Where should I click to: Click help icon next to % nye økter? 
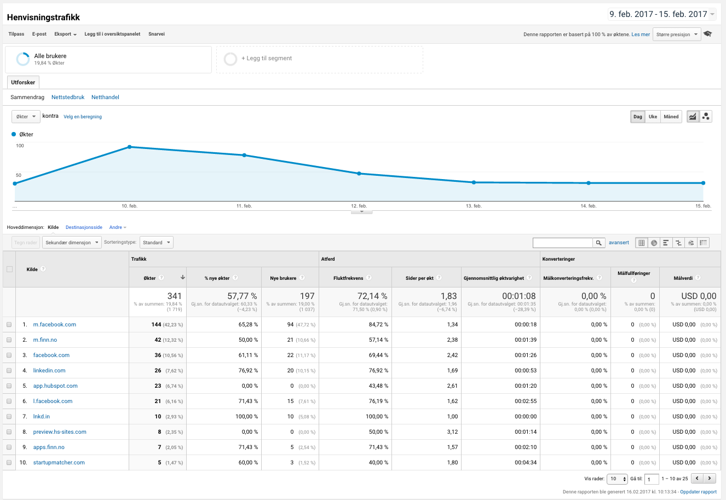point(235,278)
